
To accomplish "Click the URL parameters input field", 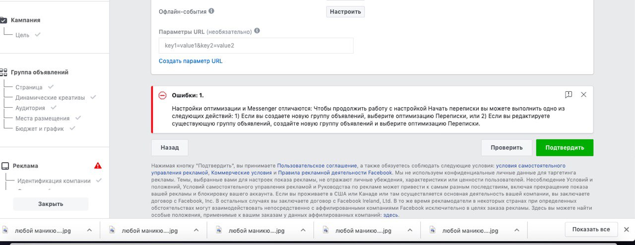I will click(256, 46).
